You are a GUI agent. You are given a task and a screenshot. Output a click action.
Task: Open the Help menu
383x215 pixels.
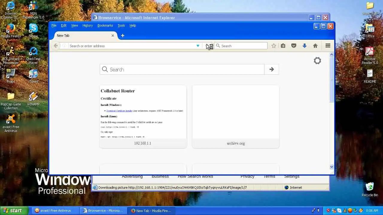tap(133, 25)
